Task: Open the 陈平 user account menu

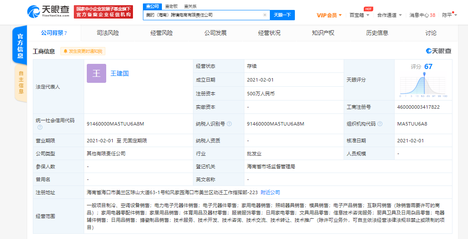Action: point(449,15)
